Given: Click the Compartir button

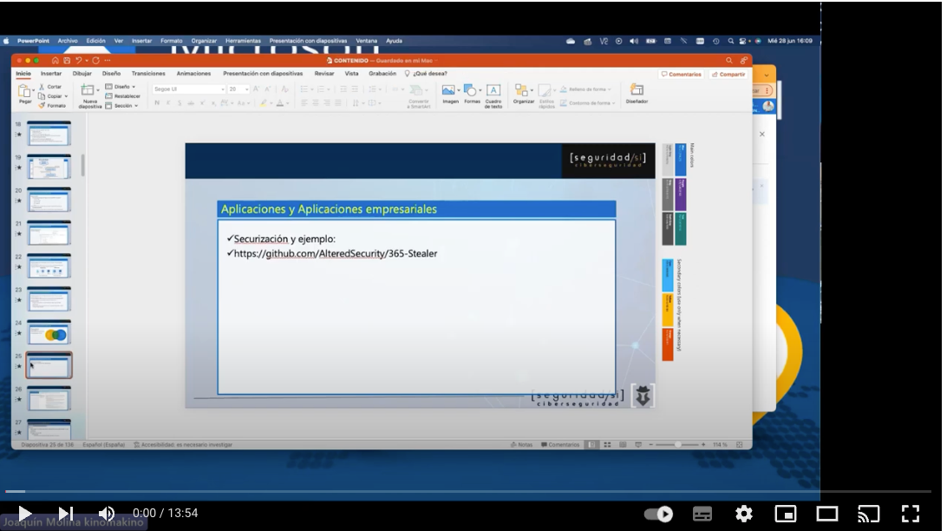Looking at the screenshot, I should (x=728, y=75).
